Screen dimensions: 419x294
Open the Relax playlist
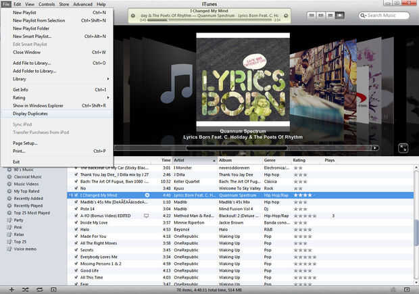[19, 235]
